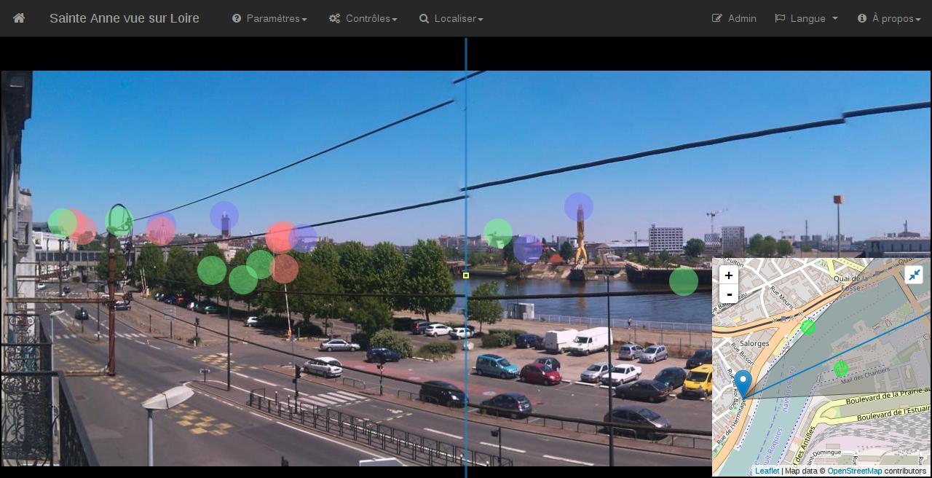The width and height of the screenshot is (932, 478).
Task: Open the Langue menu
Action: click(806, 18)
